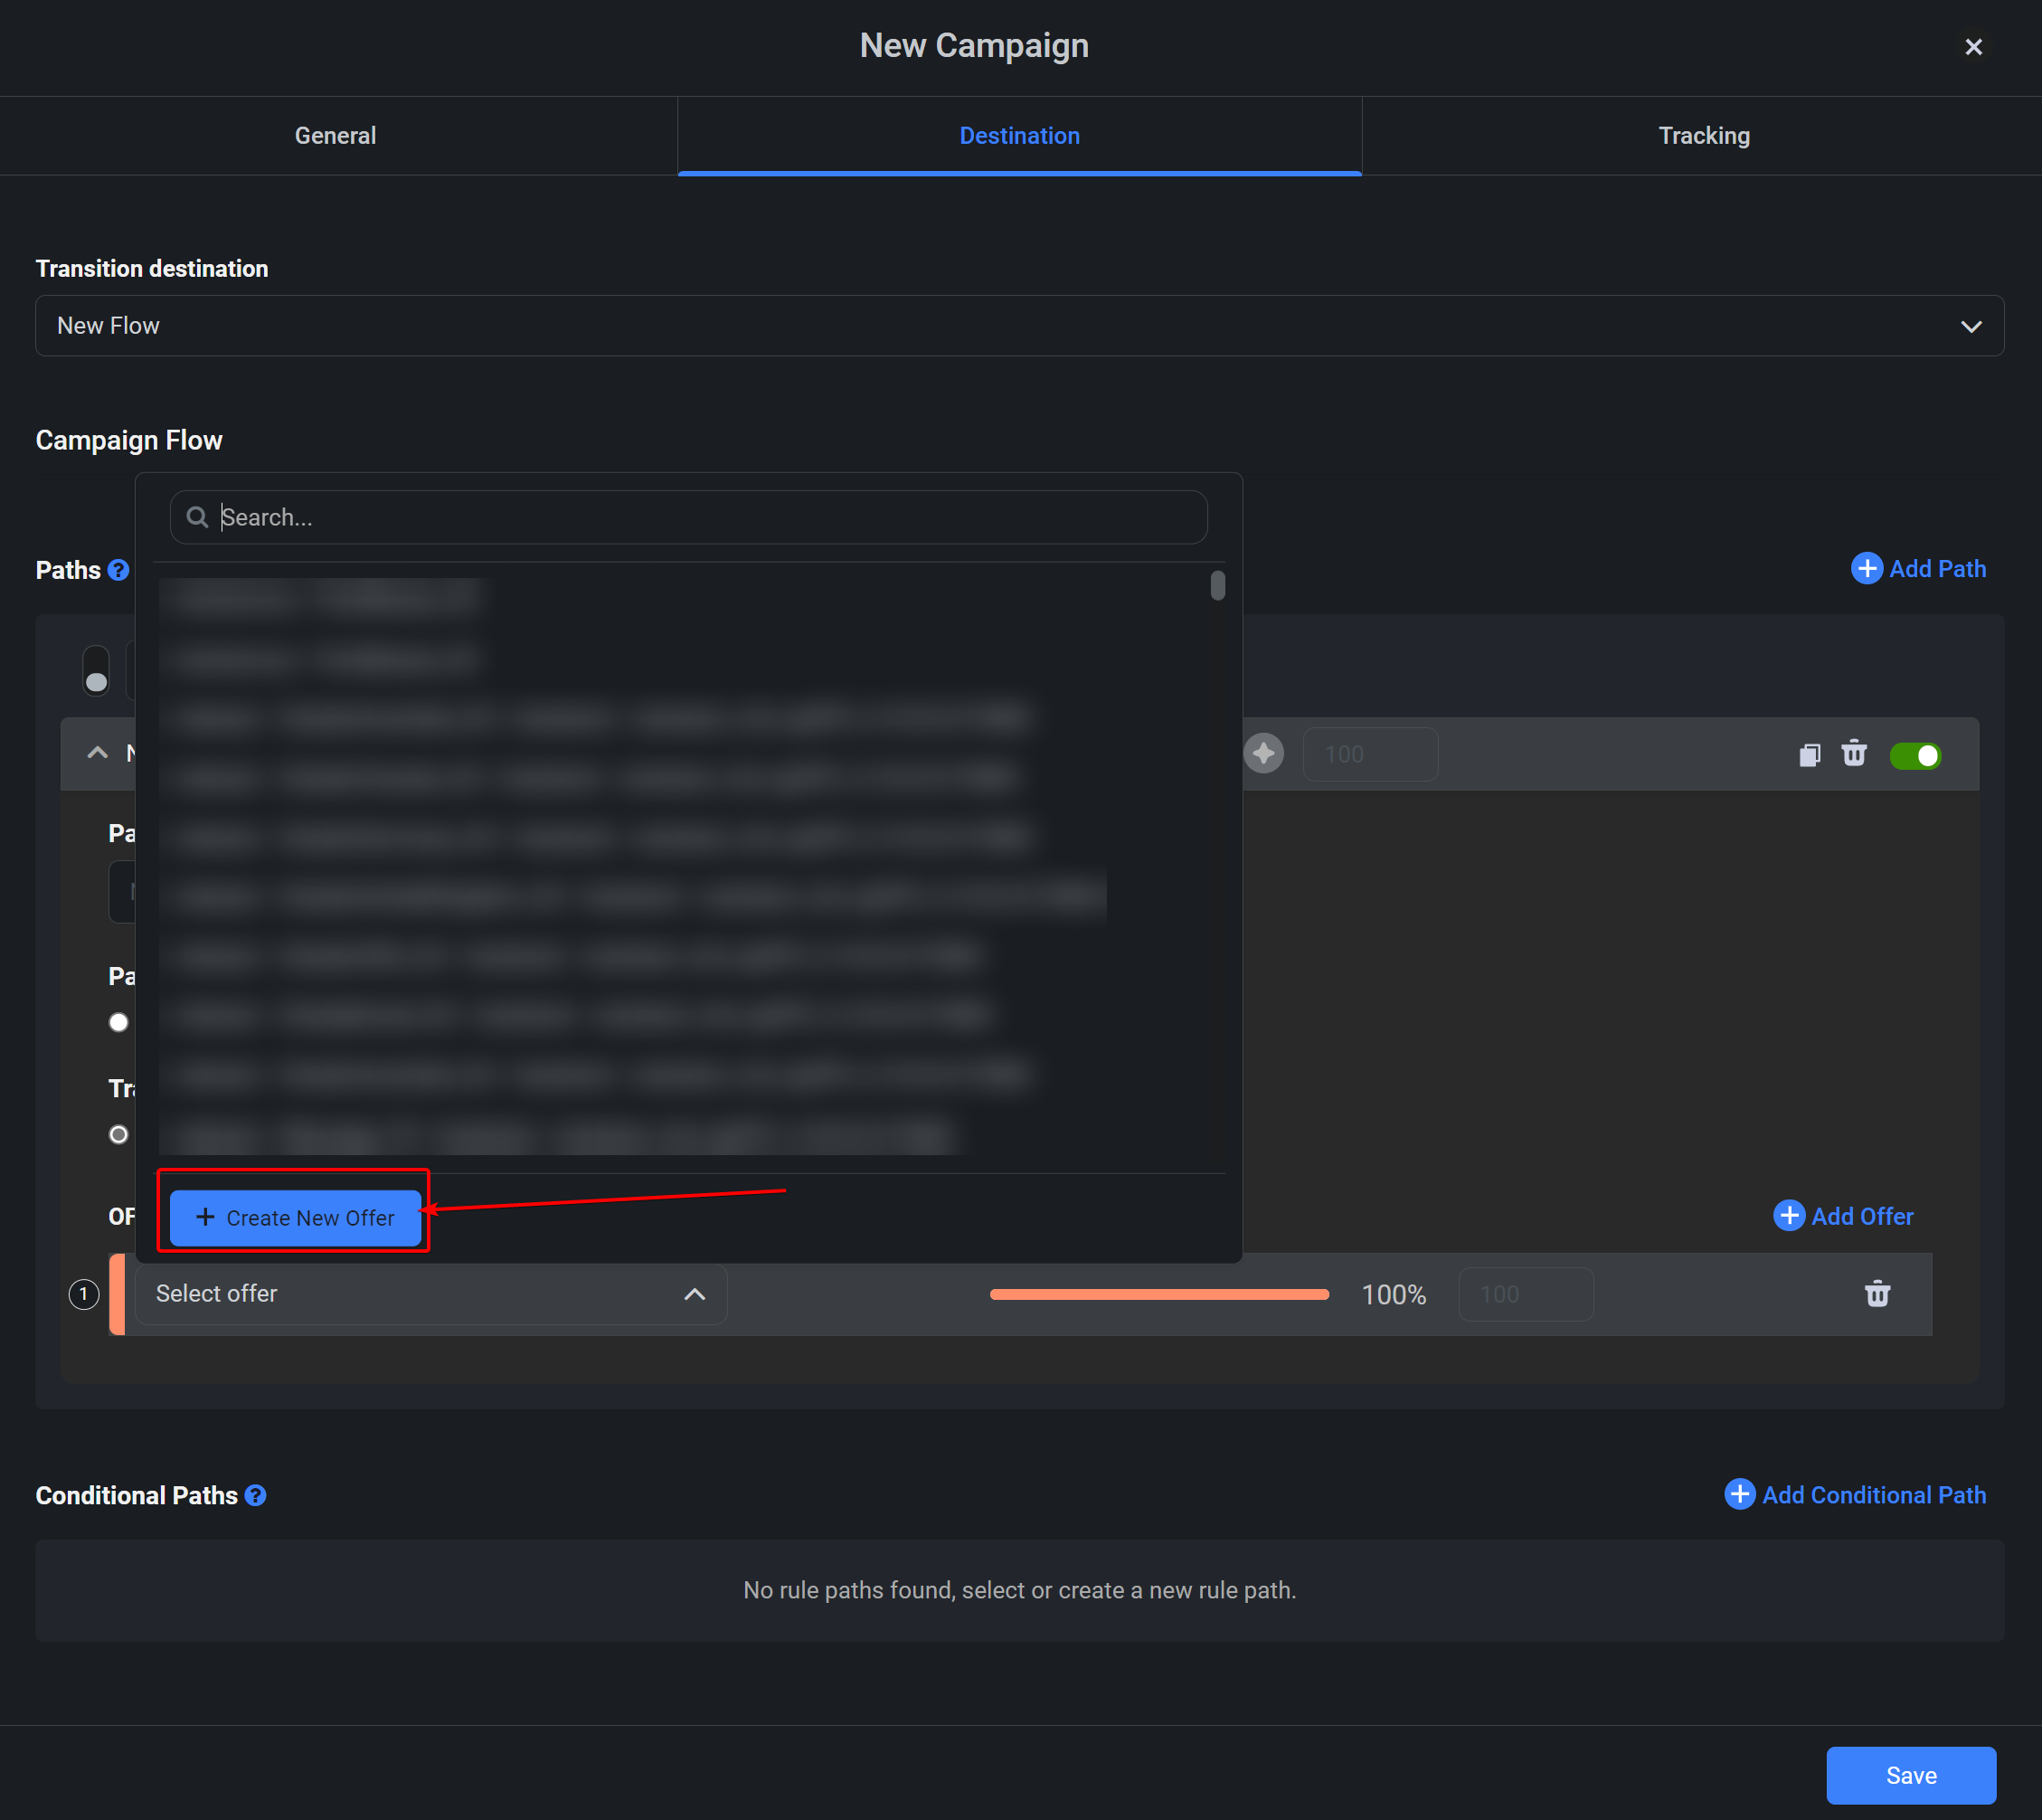
Task: Select the radio button under the Tr label
Action: pos(119,1134)
